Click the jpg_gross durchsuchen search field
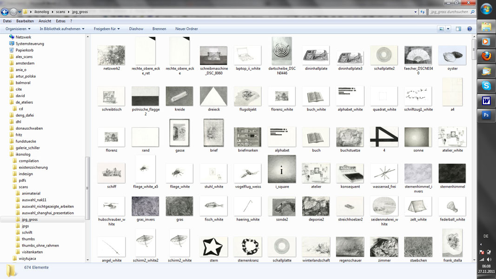Screen dimensions: 496x279 click(449, 12)
